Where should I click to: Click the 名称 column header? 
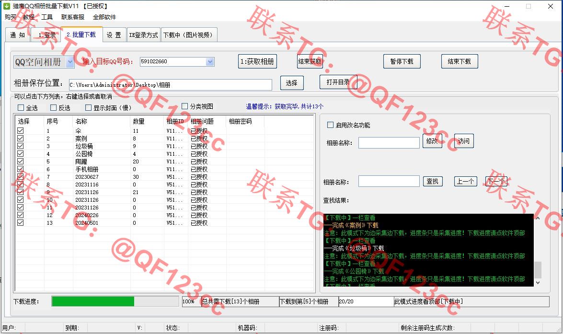point(101,121)
